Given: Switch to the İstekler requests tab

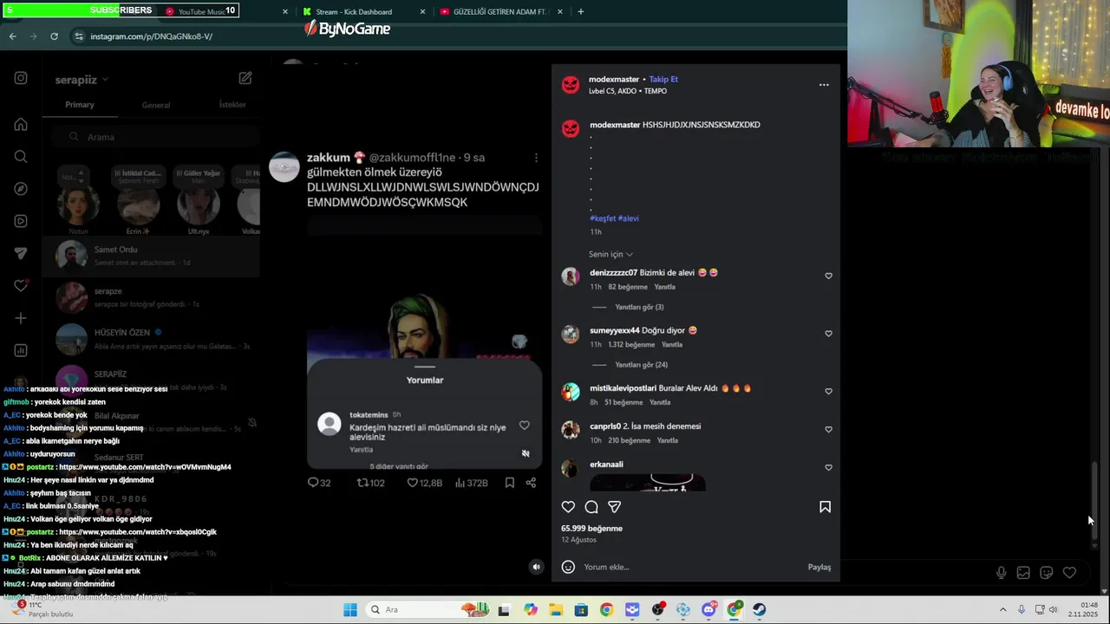Looking at the screenshot, I should [232, 105].
